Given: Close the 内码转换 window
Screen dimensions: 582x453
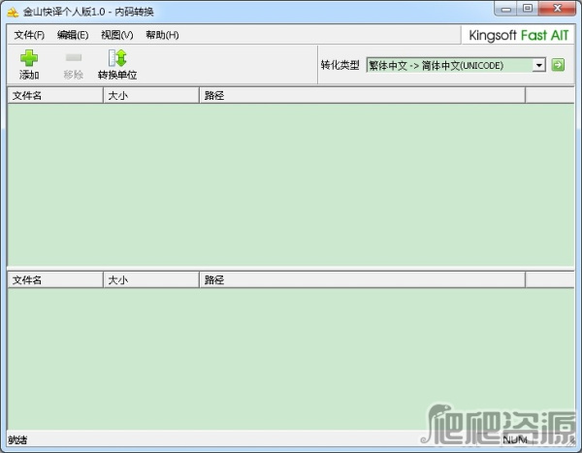Looking at the screenshot, I should pyautogui.click(x=557, y=9).
